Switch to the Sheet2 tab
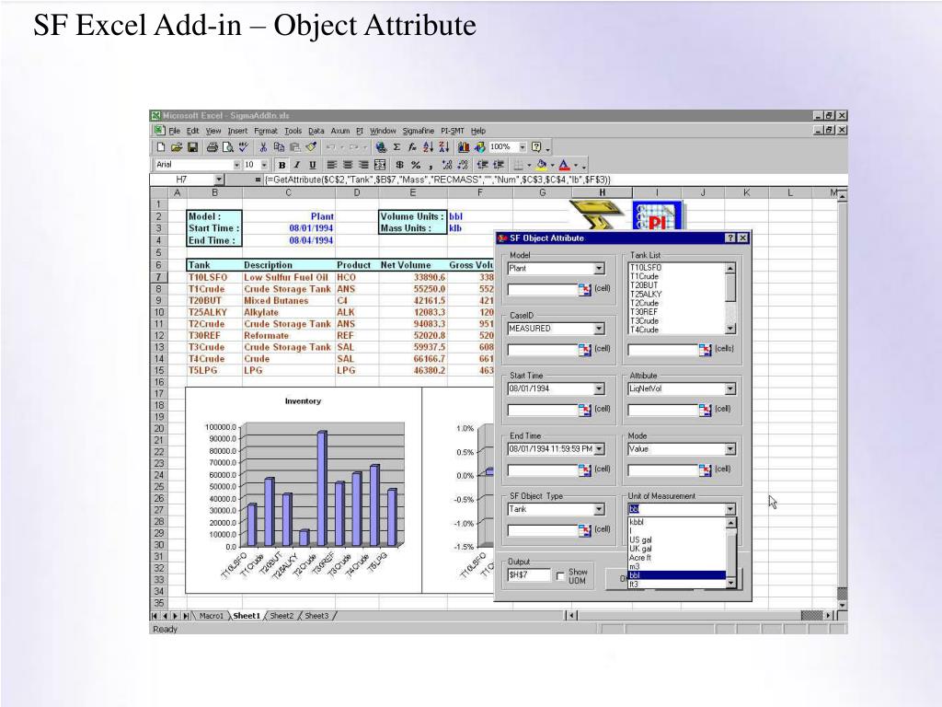The width and height of the screenshot is (942, 707). [x=281, y=616]
